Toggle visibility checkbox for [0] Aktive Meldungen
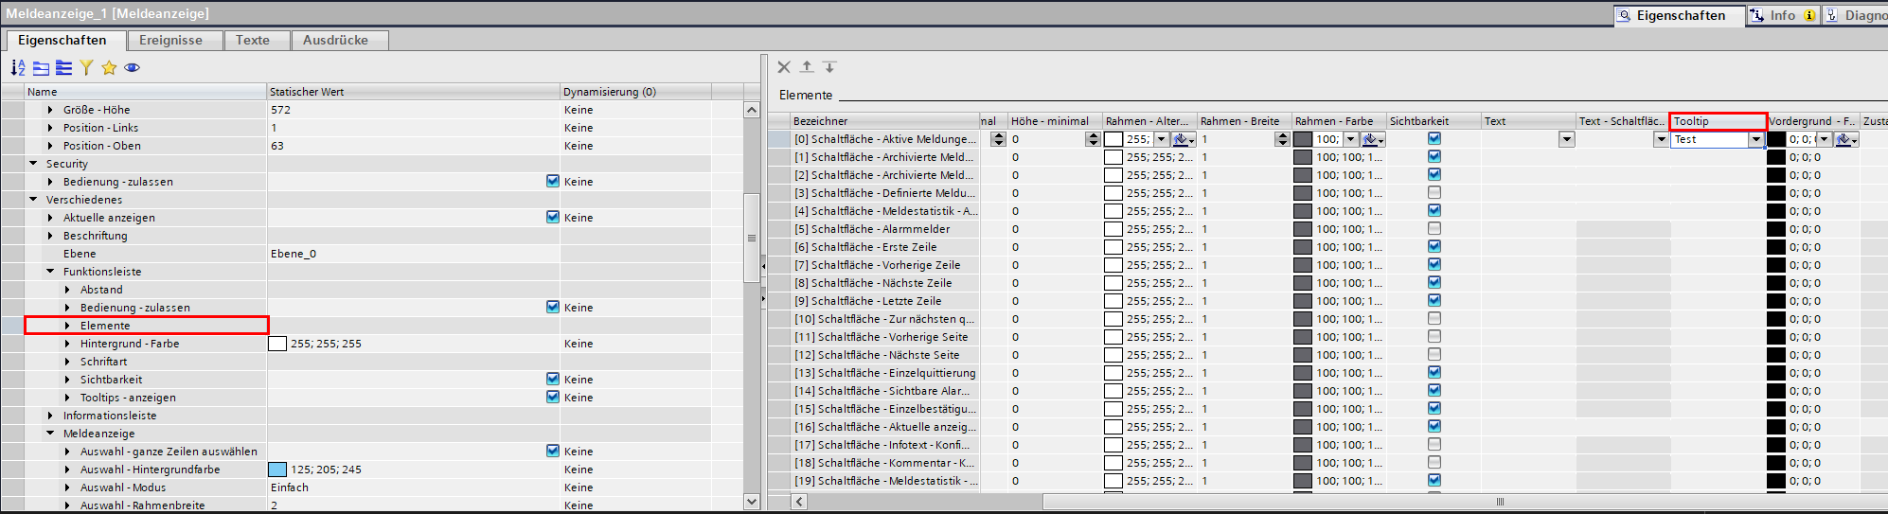1888x514 pixels. pos(1434,139)
